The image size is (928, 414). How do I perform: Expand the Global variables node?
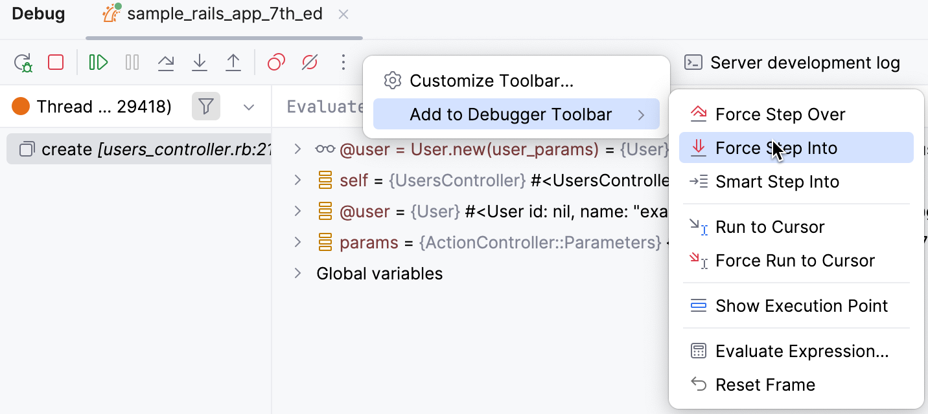pos(297,273)
